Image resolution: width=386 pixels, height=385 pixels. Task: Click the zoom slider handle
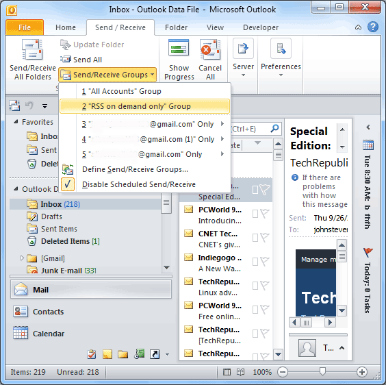pyautogui.click(x=322, y=371)
